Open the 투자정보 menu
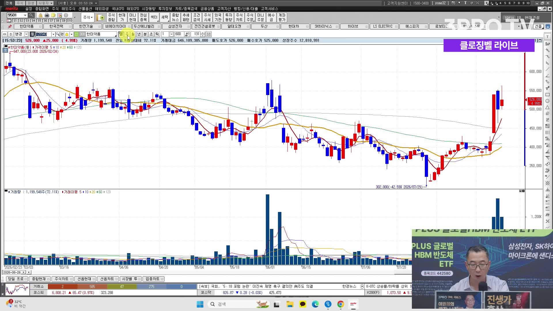 (x=165, y=9)
